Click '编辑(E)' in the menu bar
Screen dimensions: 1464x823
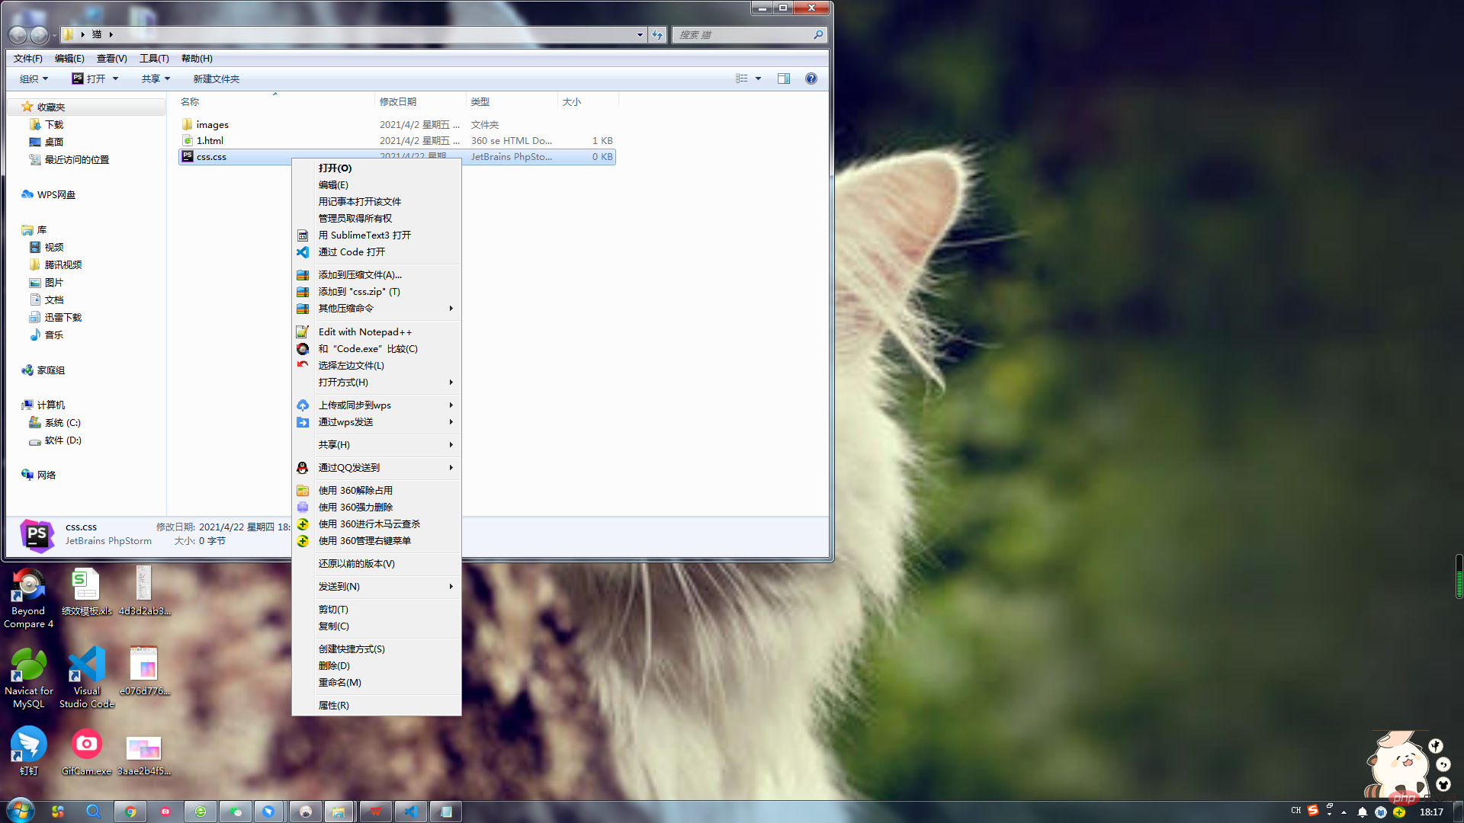pos(67,57)
